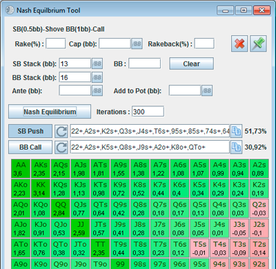Focus the Rakeback(%) input field
This screenshot has height=269, width=276.
pos(204,43)
